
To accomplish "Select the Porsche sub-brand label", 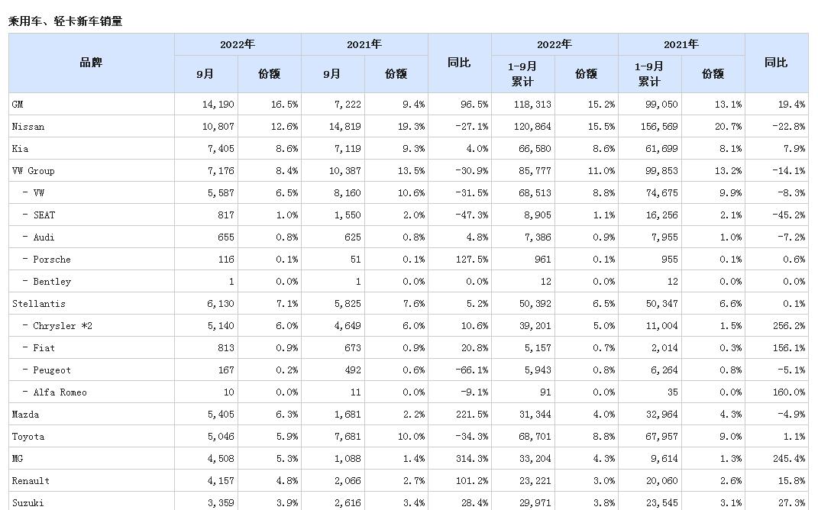I will coord(51,260).
